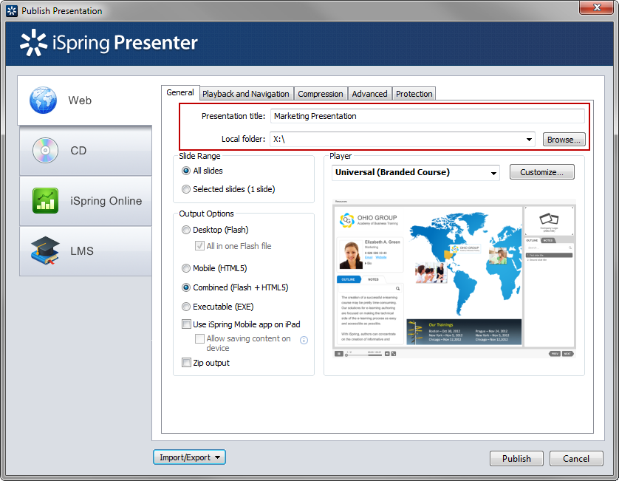Switch to the Advanced tab
The image size is (619, 481).
pos(369,94)
